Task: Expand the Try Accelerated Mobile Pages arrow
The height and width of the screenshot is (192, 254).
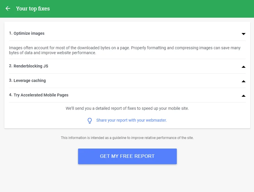Action: pos(243,96)
